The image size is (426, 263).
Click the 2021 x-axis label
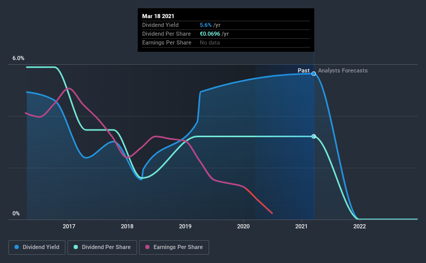point(301,226)
